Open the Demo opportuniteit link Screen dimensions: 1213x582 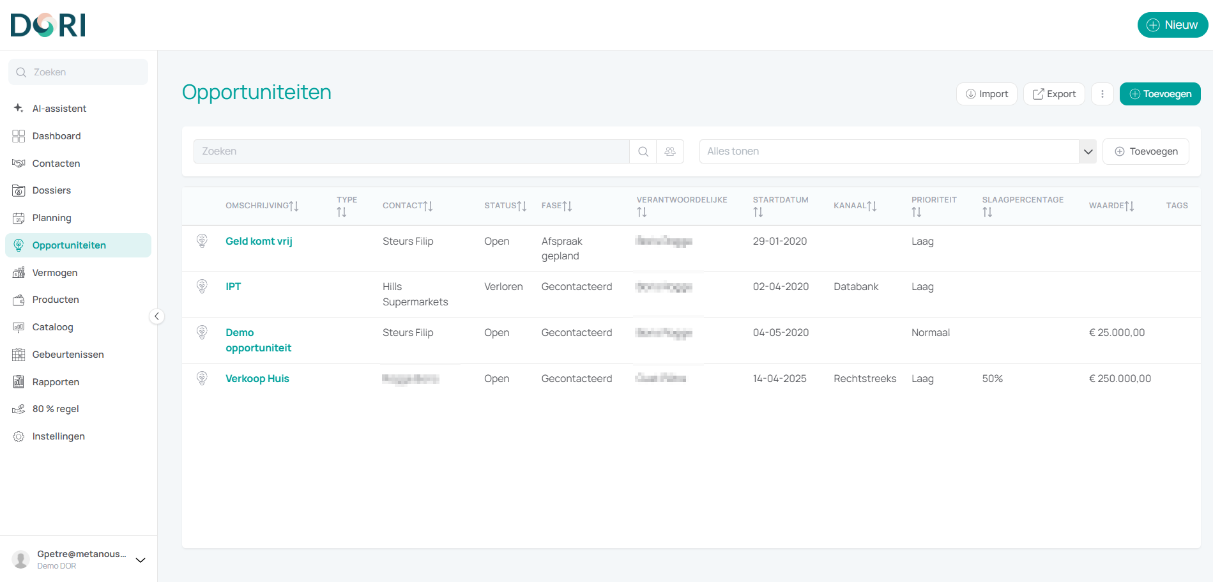(258, 341)
